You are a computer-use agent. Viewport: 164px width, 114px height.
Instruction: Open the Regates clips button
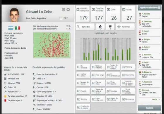tap(113, 91)
